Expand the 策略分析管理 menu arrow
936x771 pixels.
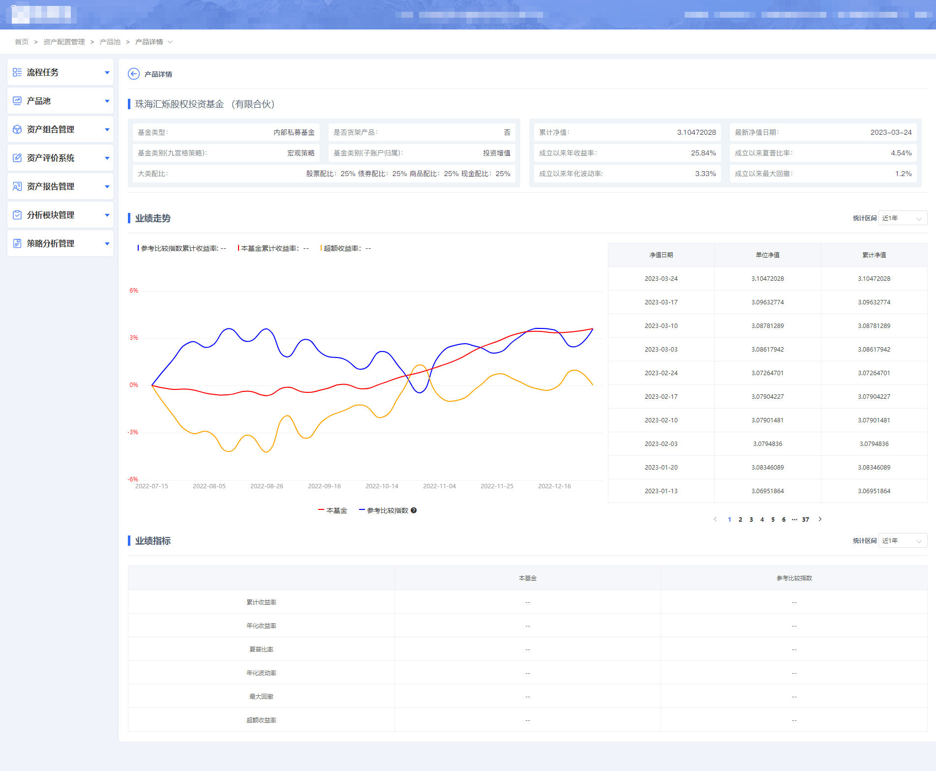(107, 244)
